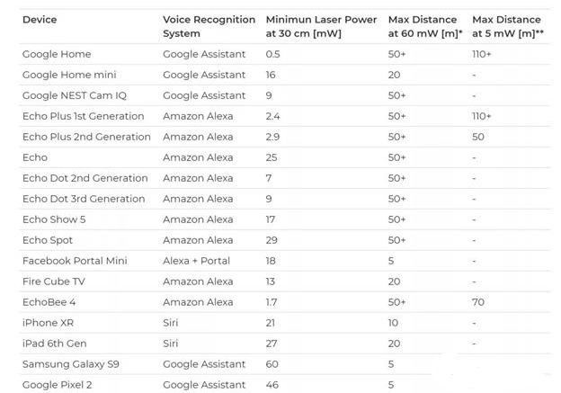
Task: Select the iPad 6th Gen cell
Action: [53, 344]
